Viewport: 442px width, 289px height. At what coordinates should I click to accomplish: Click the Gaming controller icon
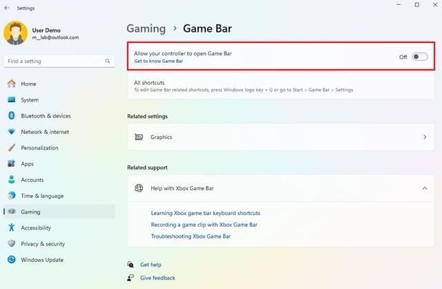(12, 212)
